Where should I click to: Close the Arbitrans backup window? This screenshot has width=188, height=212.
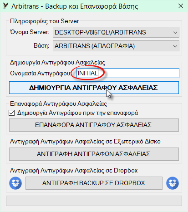(181, 6)
